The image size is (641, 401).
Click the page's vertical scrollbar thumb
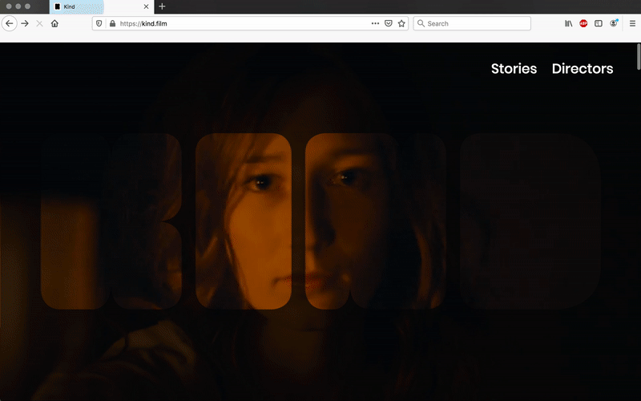pos(638,56)
